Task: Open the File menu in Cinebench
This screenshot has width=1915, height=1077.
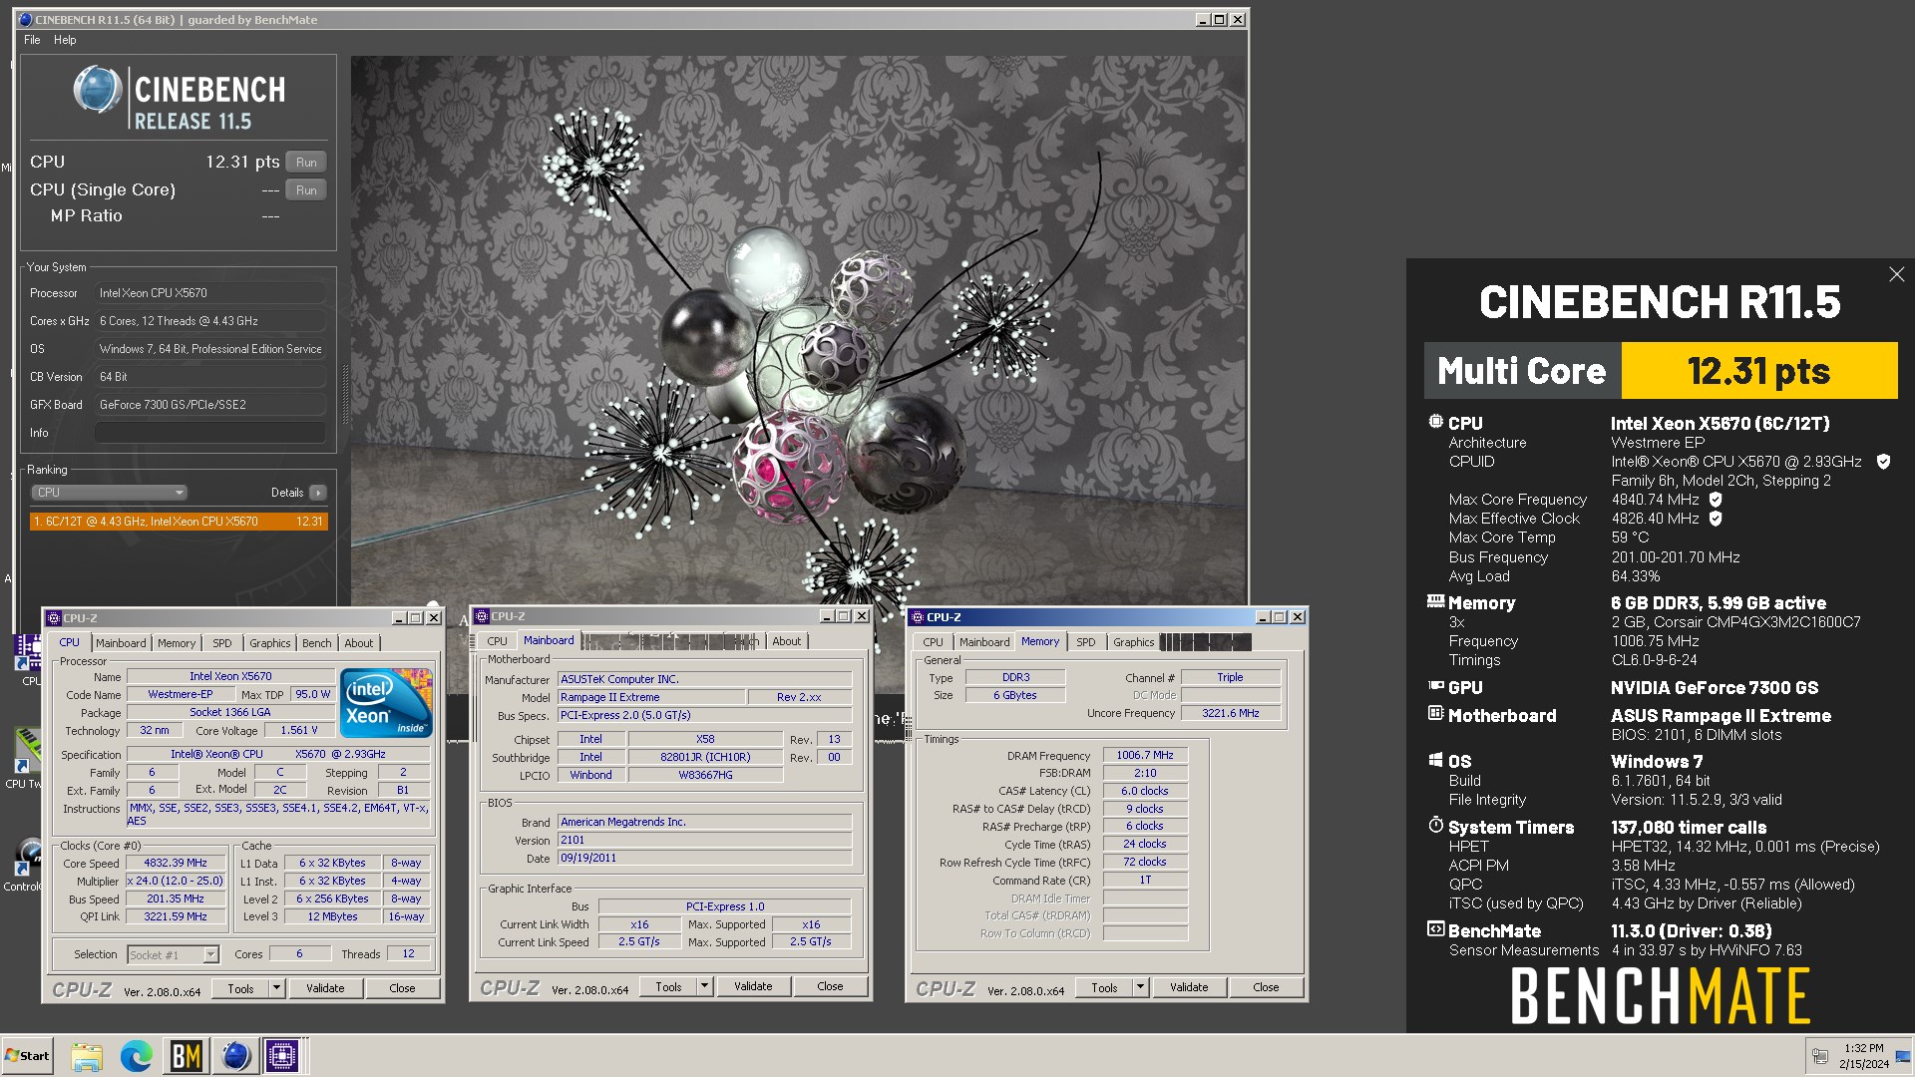Action: [x=32, y=40]
